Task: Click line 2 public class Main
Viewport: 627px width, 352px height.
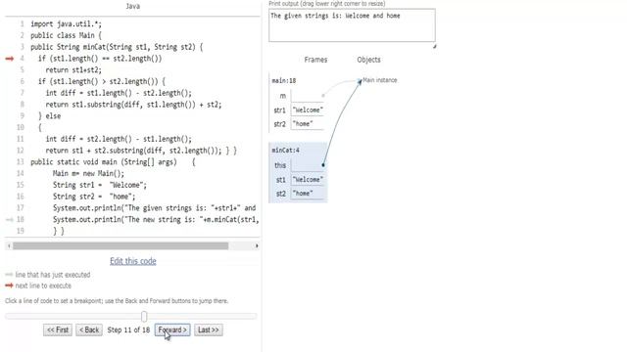Action: pyautogui.click(x=66, y=35)
